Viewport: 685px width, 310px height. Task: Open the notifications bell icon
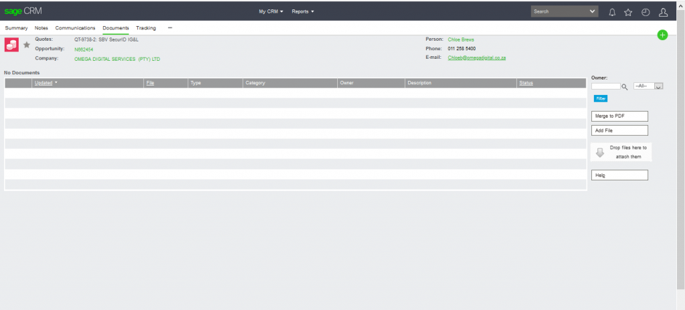tap(612, 12)
